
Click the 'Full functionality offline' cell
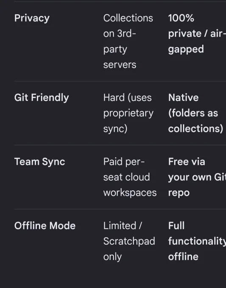pyautogui.click(x=197, y=241)
